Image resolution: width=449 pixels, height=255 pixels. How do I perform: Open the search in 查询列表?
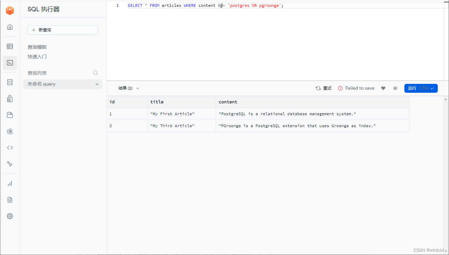pyautogui.click(x=95, y=73)
